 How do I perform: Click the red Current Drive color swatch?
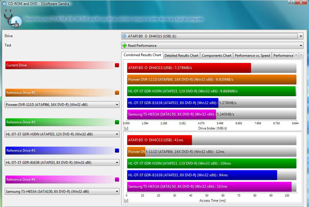(x=117, y=65)
